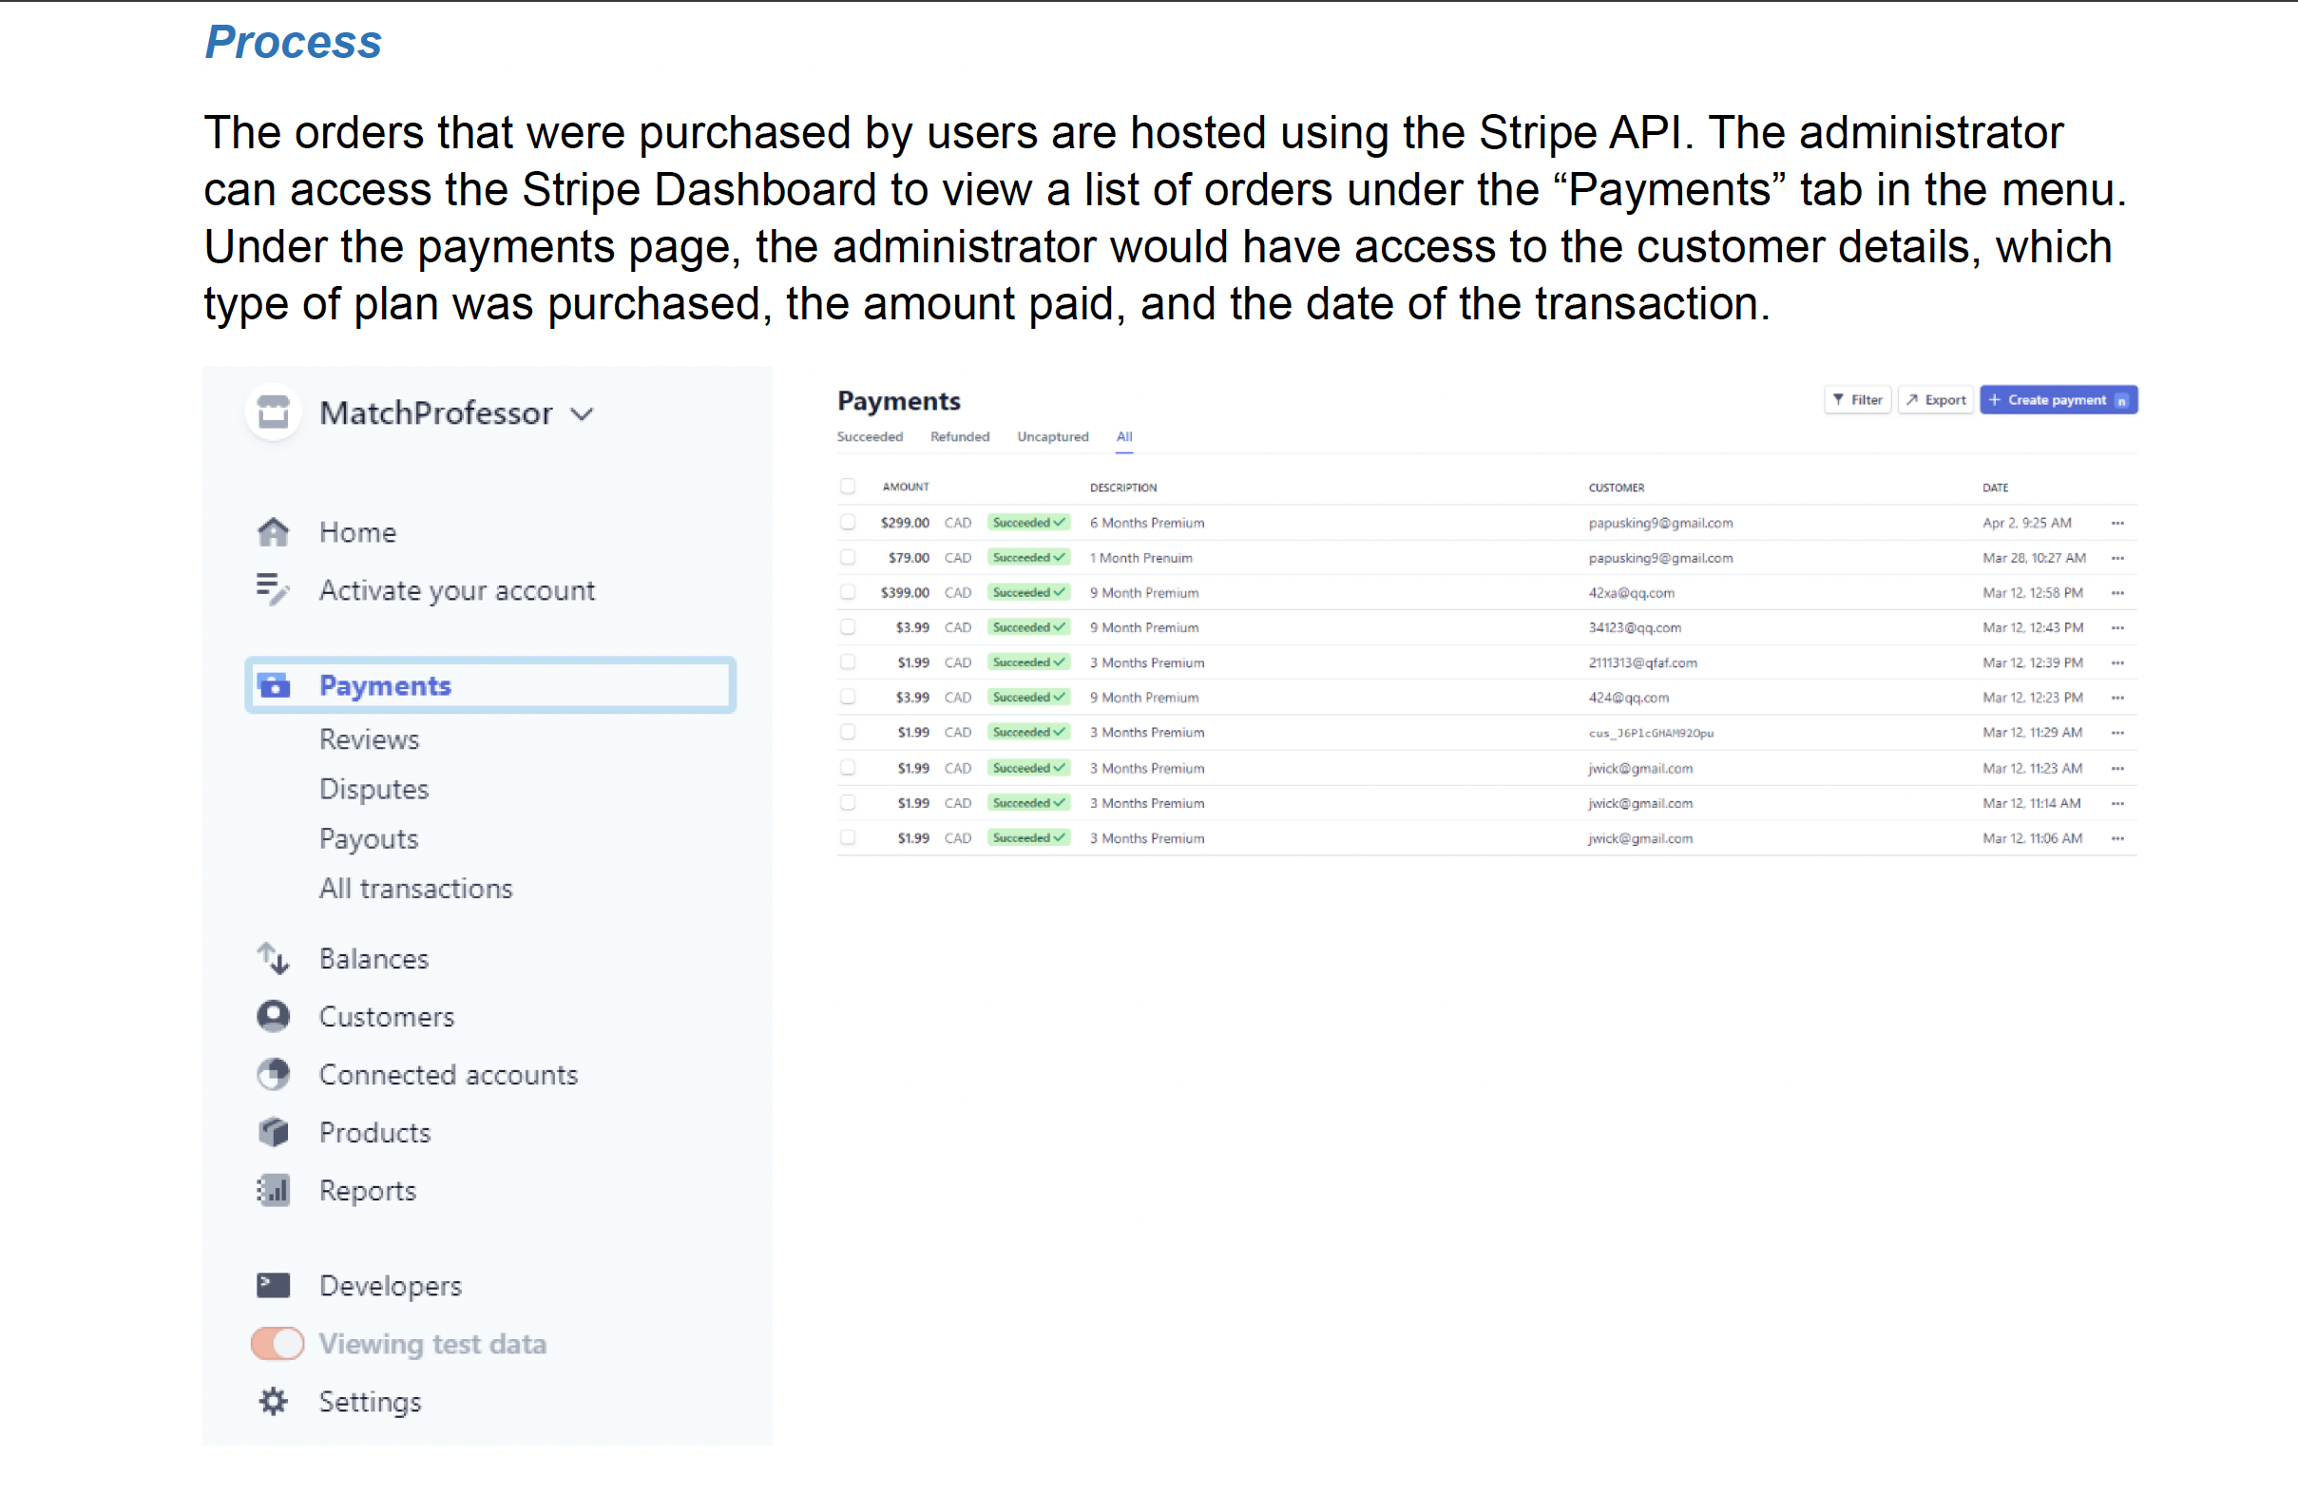2298x1496 pixels.
Task: Open more options for the Apr 2 payment
Action: 2117,523
